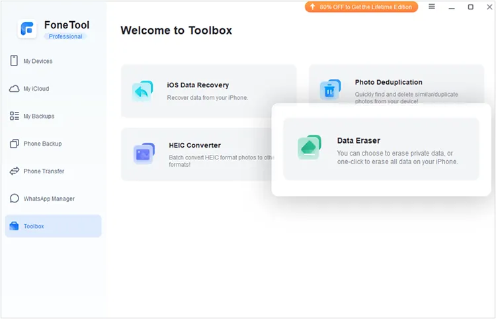Click the FoneTool name text

pos(67,24)
